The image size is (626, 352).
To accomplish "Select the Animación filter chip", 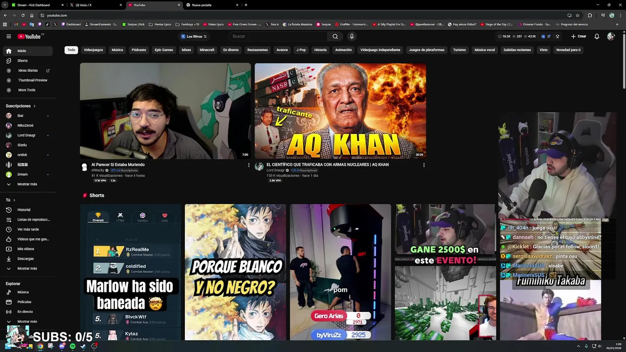I will coord(343,50).
